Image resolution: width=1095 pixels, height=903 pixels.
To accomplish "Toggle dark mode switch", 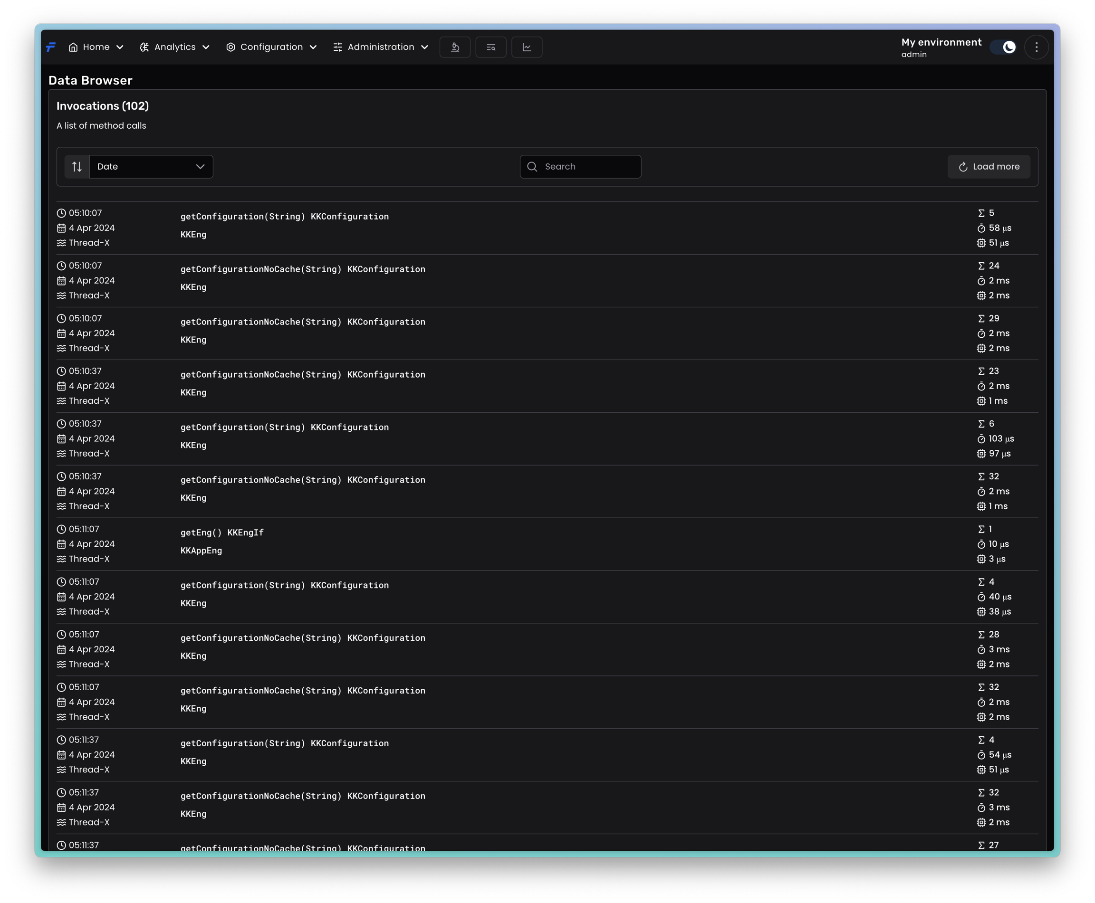I will [x=1003, y=48].
